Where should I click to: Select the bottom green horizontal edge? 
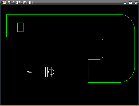click(105, 82)
